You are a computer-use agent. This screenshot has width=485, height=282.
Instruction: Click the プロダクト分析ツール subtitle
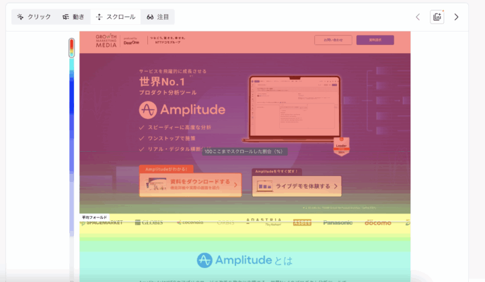(167, 93)
